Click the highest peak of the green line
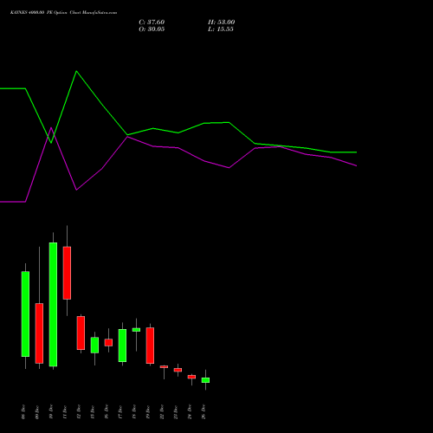Image resolution: width=433 pixels, height=433 pixels. pos(76,71)
